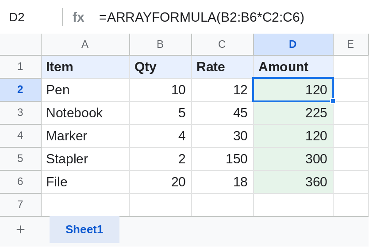Screen dimensions: 369x247
Task: Click empty cell D7
Action: click(x=293, y=205)
